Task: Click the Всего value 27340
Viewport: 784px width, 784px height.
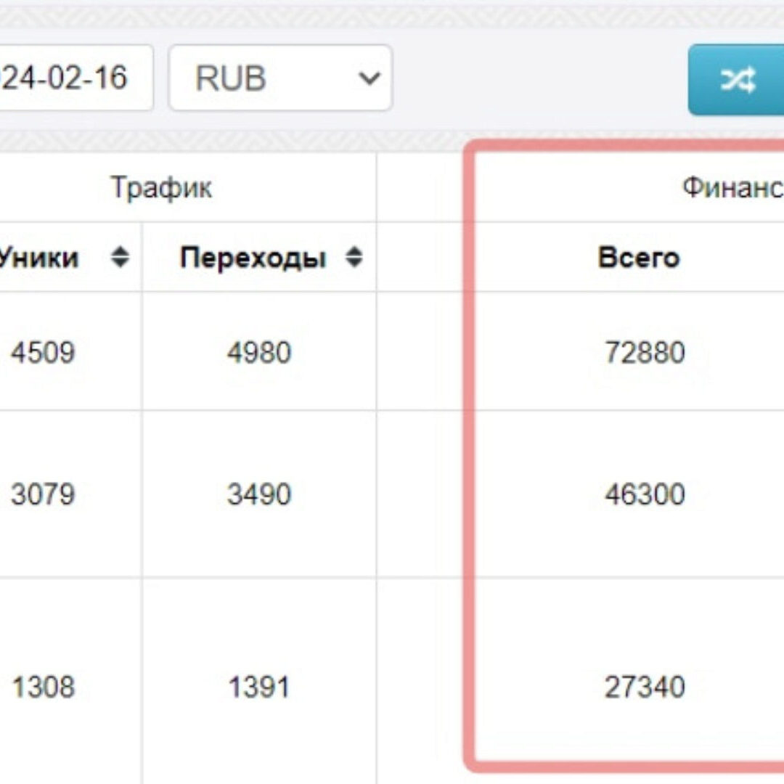Action: click(644, 687)
